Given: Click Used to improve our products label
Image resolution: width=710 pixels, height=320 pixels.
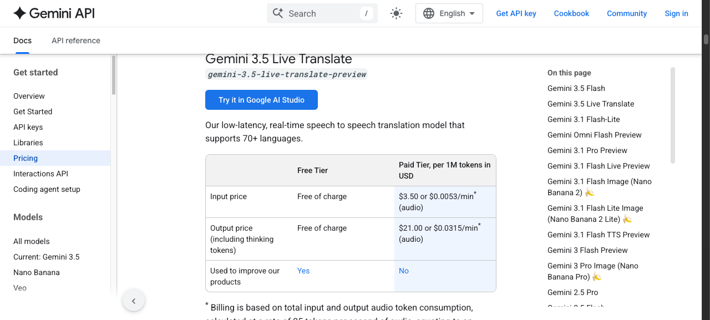Looking at the screenshot, I should click(245, 276).
